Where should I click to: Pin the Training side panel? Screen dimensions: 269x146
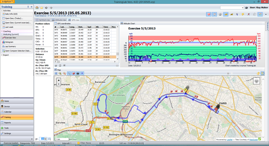[28, 7]
